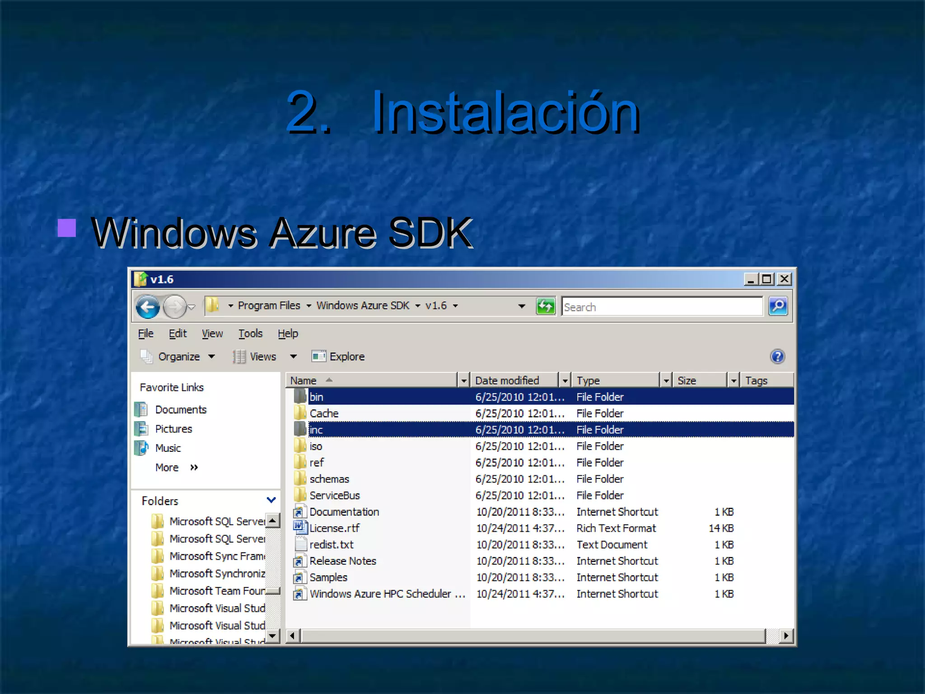Screen dimensions: 925x694
Task: Expand arrow after Windows Azure SDK breadcrumb
Action: coord(417,306)
